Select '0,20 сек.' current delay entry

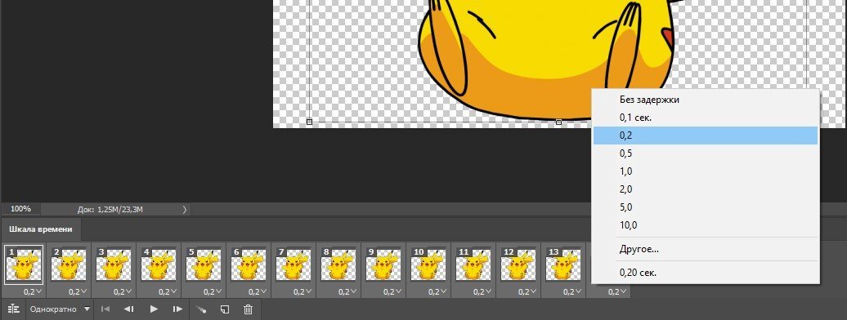pyautogui.click(x=705, y=273)
